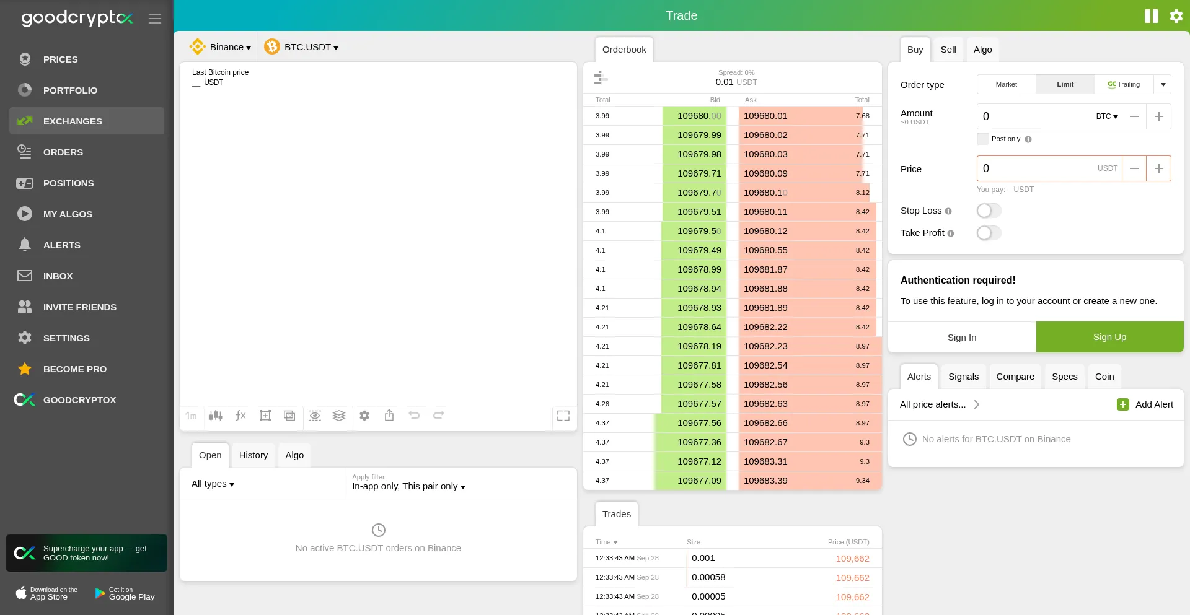Click Add Alert button
The height and width of the screenshot is (615, 1190).
tap(1145, 404)
